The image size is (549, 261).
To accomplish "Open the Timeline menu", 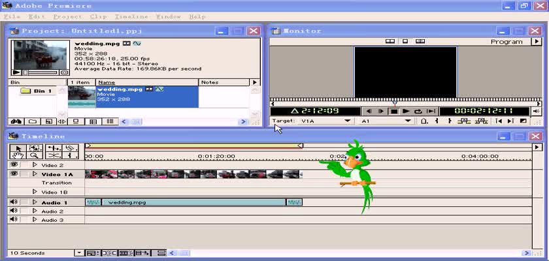I will 131,17.
